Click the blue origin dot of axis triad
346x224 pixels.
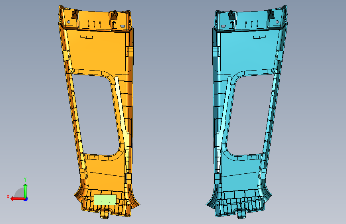(26, 199)
